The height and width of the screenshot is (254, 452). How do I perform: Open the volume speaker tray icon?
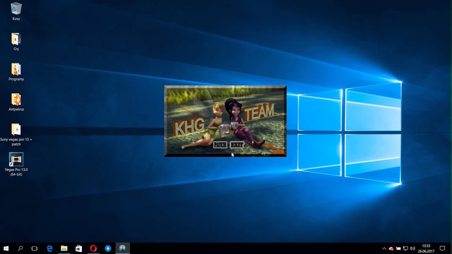[x=412, y=248]
